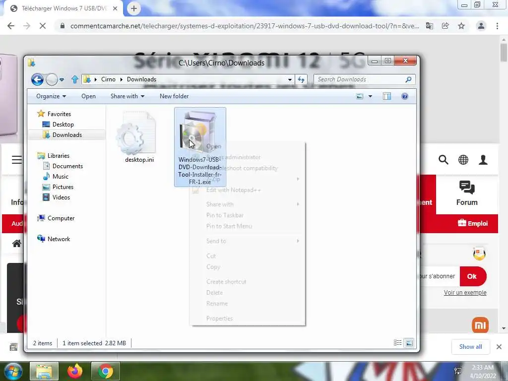The width and height of the screenshot is (508, 381).
Task: Expand Share with submenu in context menu
Action: click(x=247, y=204)
